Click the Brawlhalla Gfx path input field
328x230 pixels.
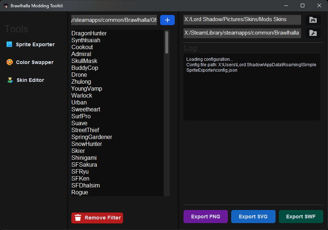click(114, 20)
